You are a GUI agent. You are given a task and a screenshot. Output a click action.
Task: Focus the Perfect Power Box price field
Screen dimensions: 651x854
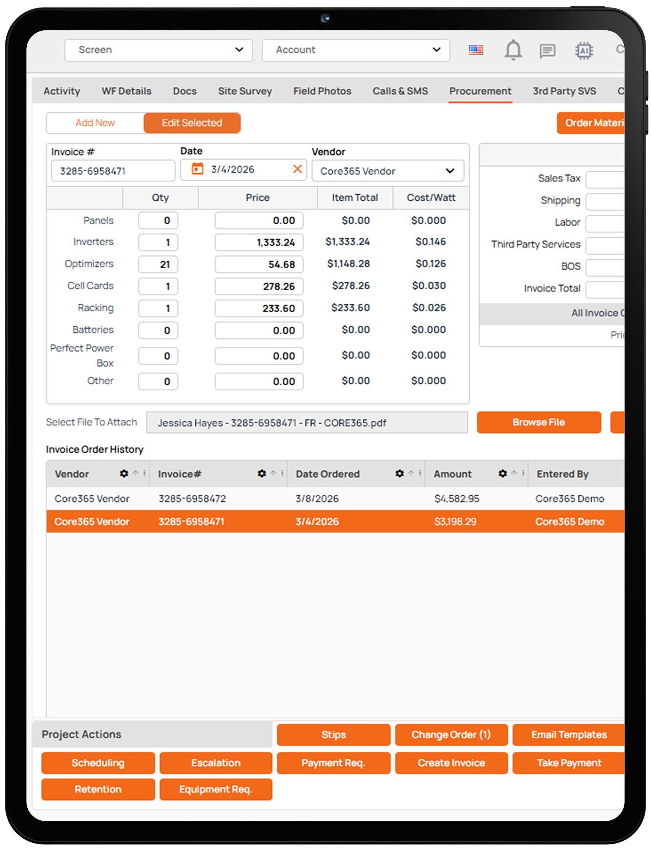pos(259,355)
